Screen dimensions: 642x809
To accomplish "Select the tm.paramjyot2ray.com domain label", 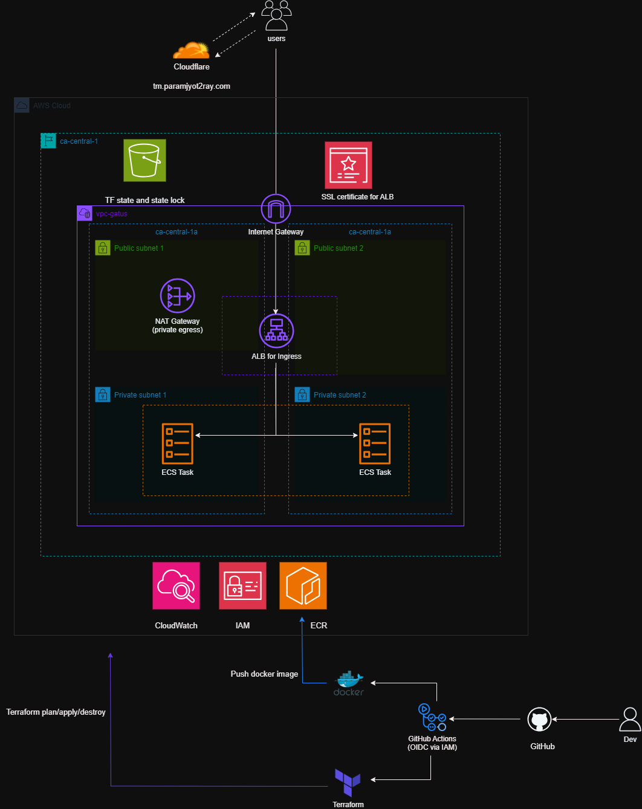I will (x=192, y=86).
